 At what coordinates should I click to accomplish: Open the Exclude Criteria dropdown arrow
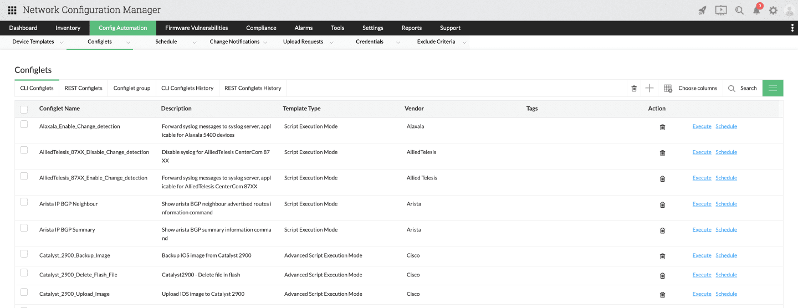tap(464, 42)
